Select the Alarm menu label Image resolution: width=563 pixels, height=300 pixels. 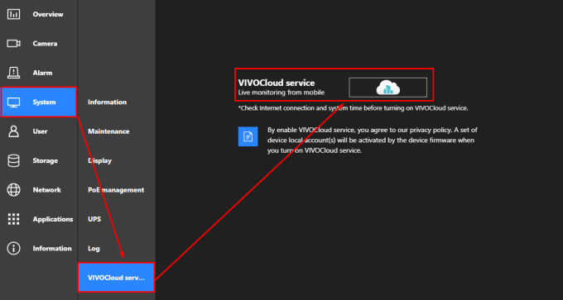click(42, 73)
